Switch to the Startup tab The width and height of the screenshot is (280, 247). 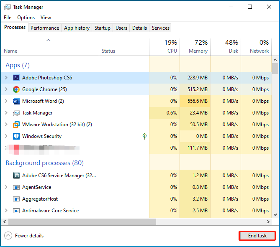pyautogui.click(x=102, y=28)
